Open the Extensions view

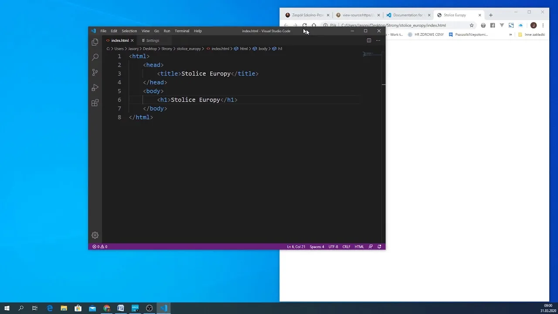[95, 103]
